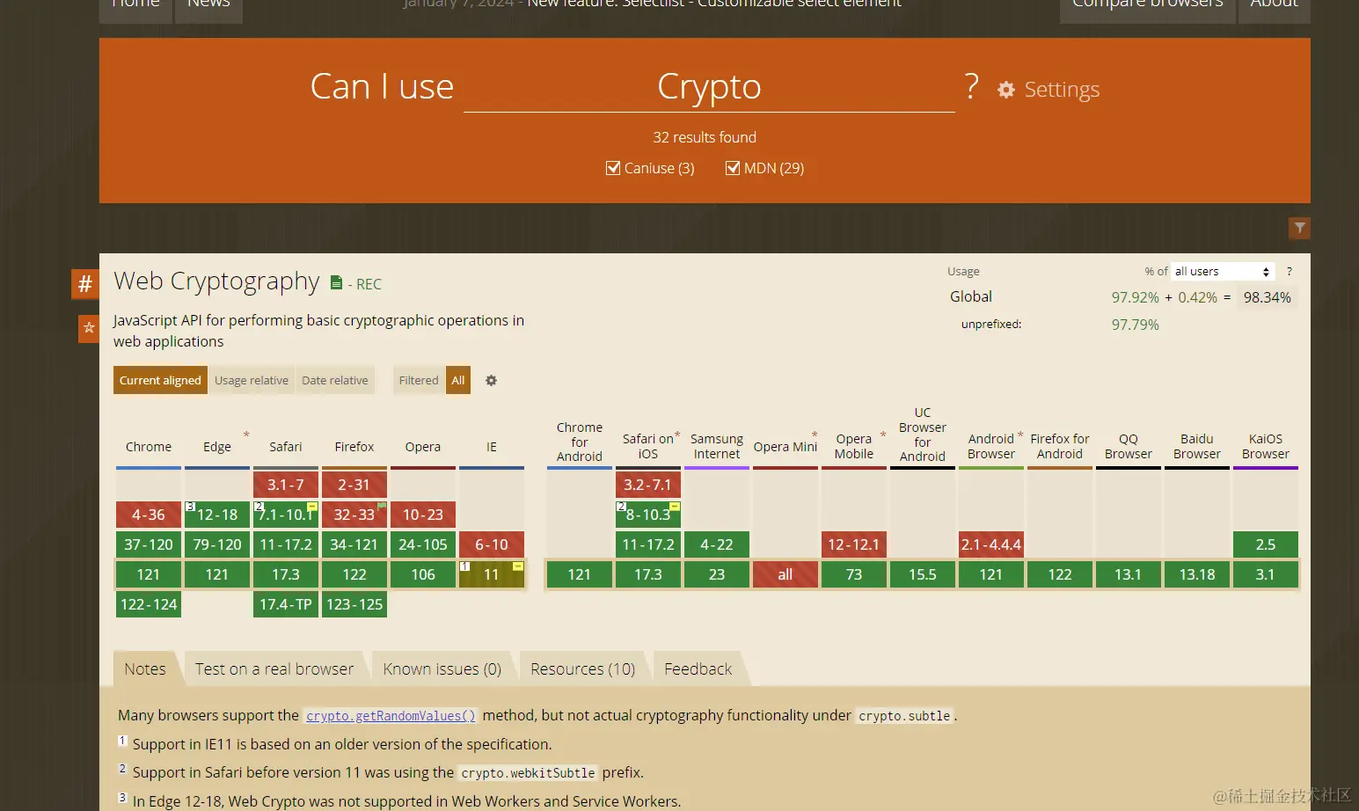Click IE 6-10 version cell
The image size is (1359, 811).
click(x=492, y=544)
